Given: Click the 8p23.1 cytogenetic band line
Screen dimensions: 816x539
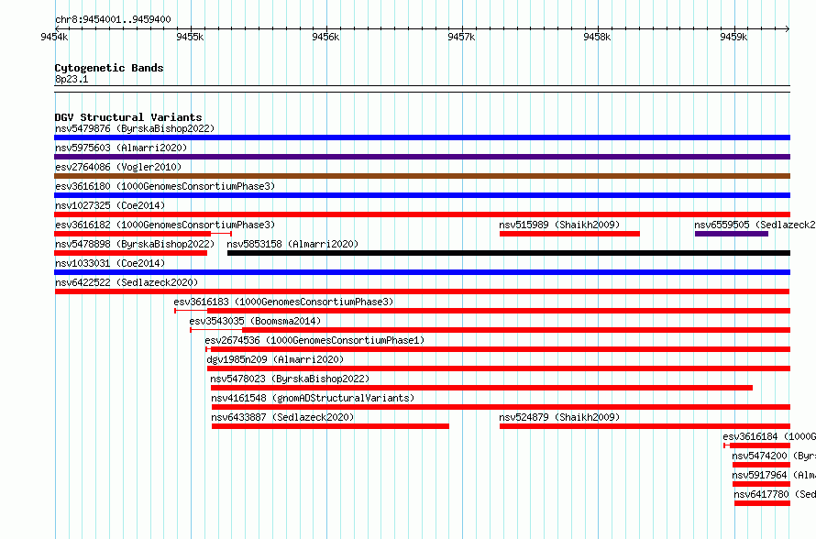Looking at the screenshot, I should [422, 89].
